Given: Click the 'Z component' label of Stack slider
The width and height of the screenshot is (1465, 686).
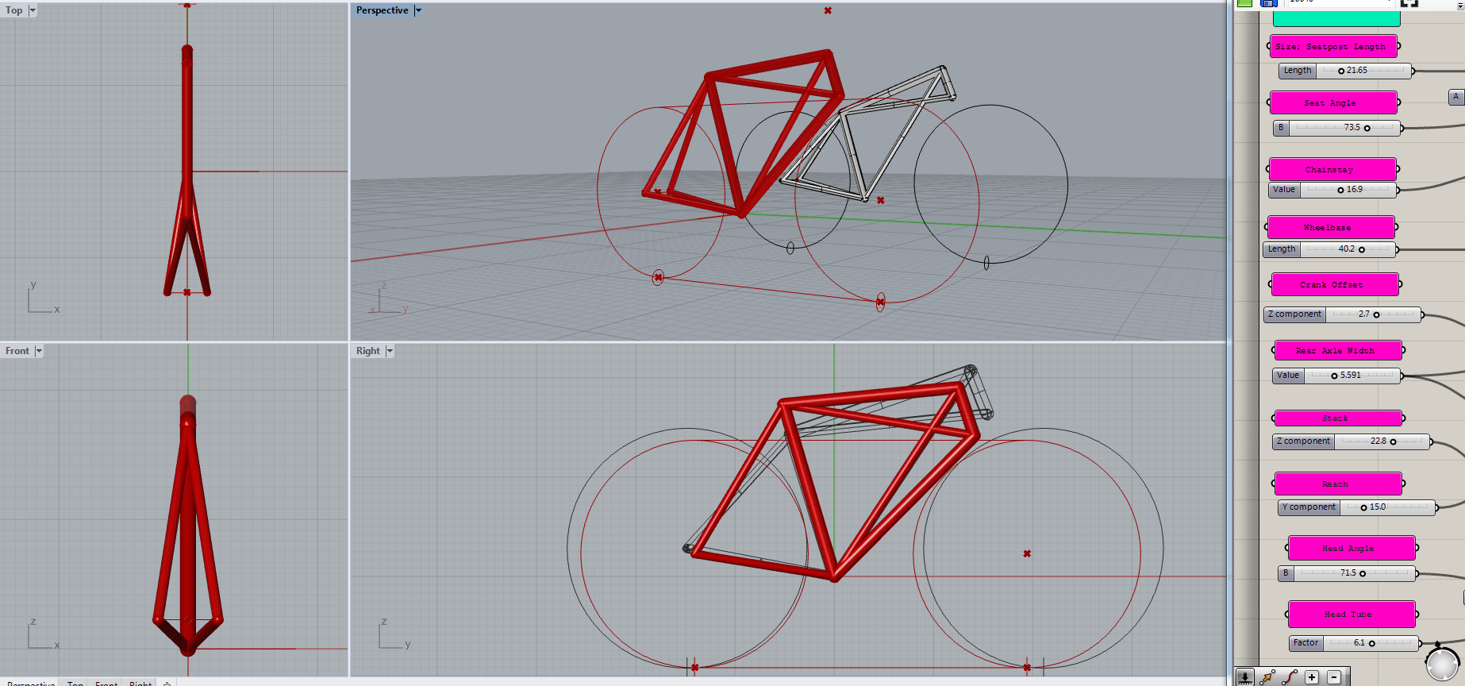Looking at the screenshot, I should (x=1303, y=441).
